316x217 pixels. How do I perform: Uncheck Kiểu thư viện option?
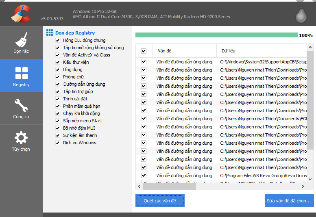click(x=58, y=62)
